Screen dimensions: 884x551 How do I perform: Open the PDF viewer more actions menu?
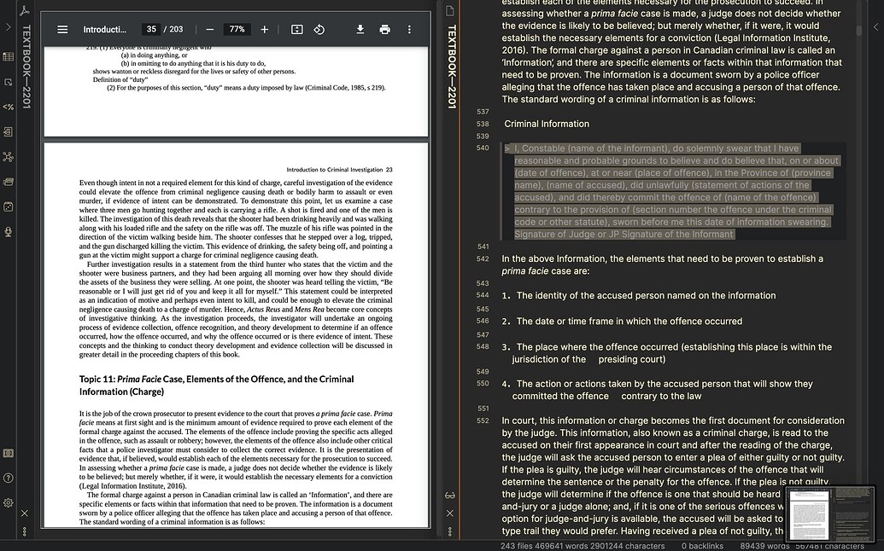point(409,29)
